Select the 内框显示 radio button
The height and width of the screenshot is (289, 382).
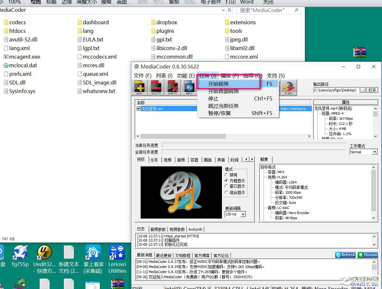(226, 181)
